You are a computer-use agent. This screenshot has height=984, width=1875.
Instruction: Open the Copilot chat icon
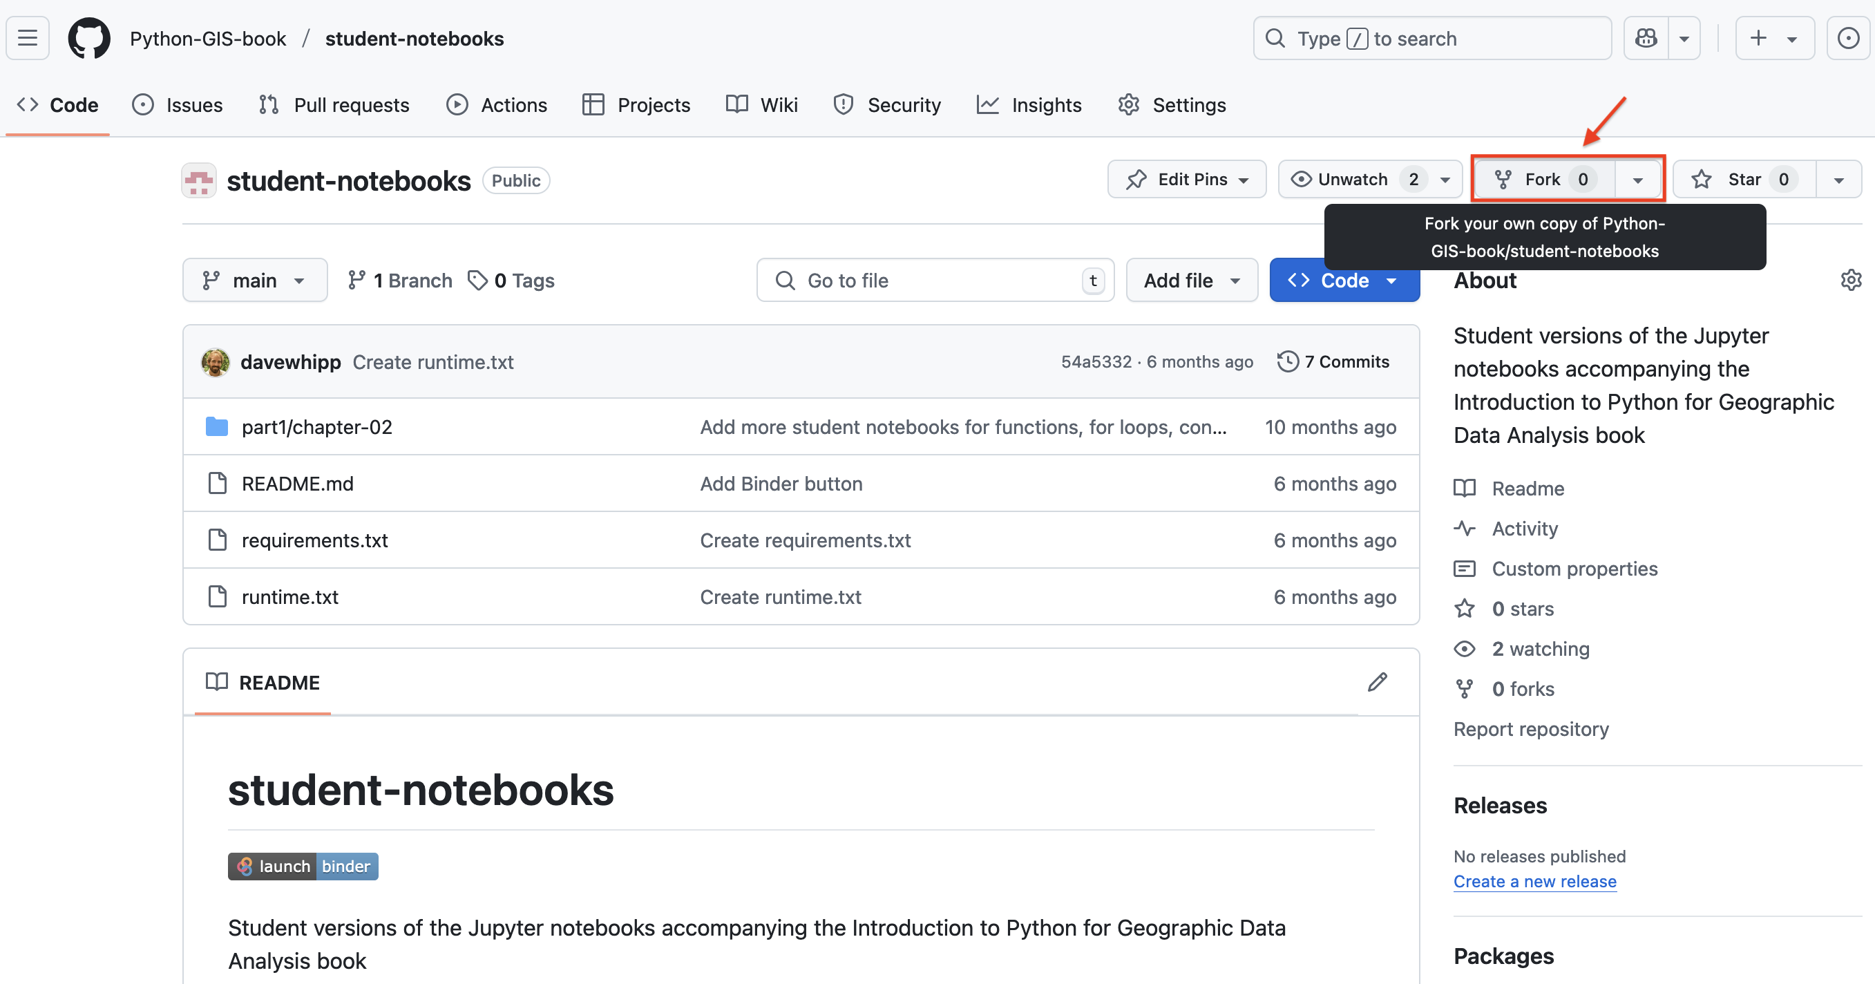coord(1646,38)
